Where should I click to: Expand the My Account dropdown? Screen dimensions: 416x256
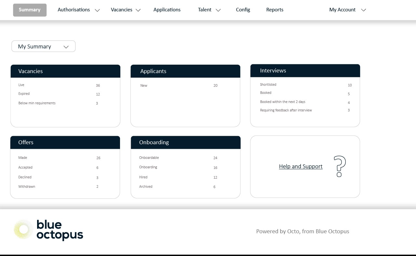point(347,10)
